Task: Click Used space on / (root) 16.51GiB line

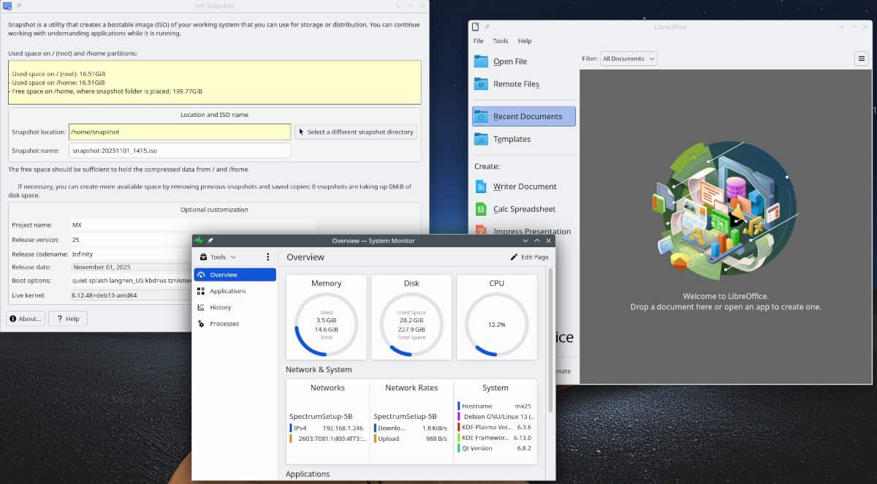Action: click(58, 74)
